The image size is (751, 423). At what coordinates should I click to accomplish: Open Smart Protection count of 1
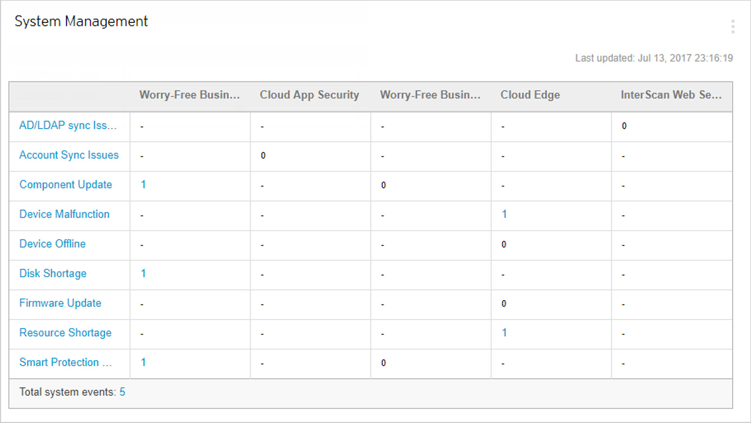pyautogui.click(x=143, y=363)
